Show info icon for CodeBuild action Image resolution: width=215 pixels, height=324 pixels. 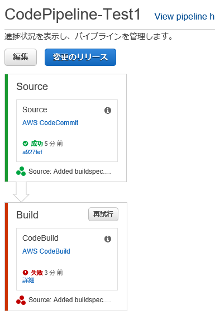[108, 239]
